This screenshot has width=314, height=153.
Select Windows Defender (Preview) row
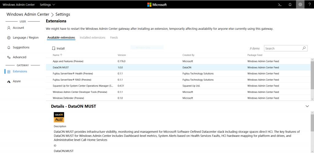coord(178,98)
